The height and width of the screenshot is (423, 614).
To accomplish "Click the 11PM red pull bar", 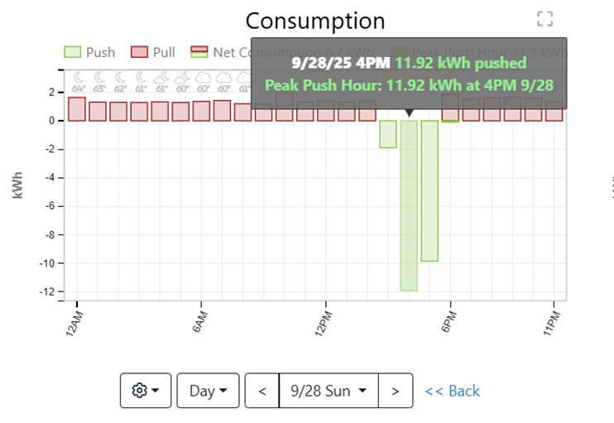I will tap(554, 112).
